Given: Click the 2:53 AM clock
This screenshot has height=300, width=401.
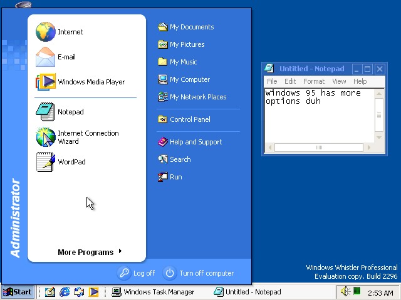Looking at the screenshot, I should (380, 293).
